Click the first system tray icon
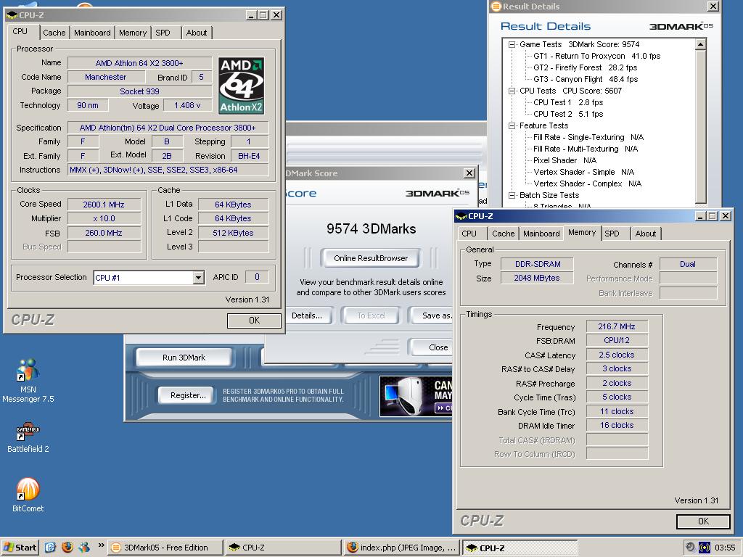This screenshot has height=557, width=743. [691, 548]
